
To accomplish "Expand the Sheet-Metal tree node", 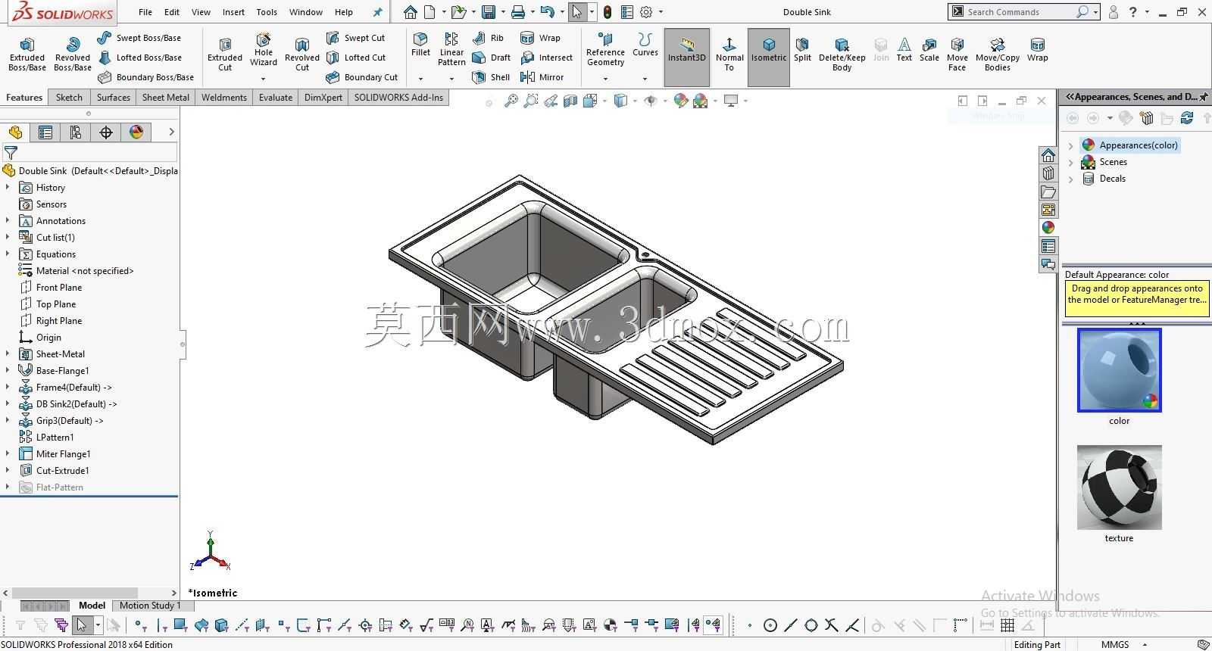I will pos(8,354).
